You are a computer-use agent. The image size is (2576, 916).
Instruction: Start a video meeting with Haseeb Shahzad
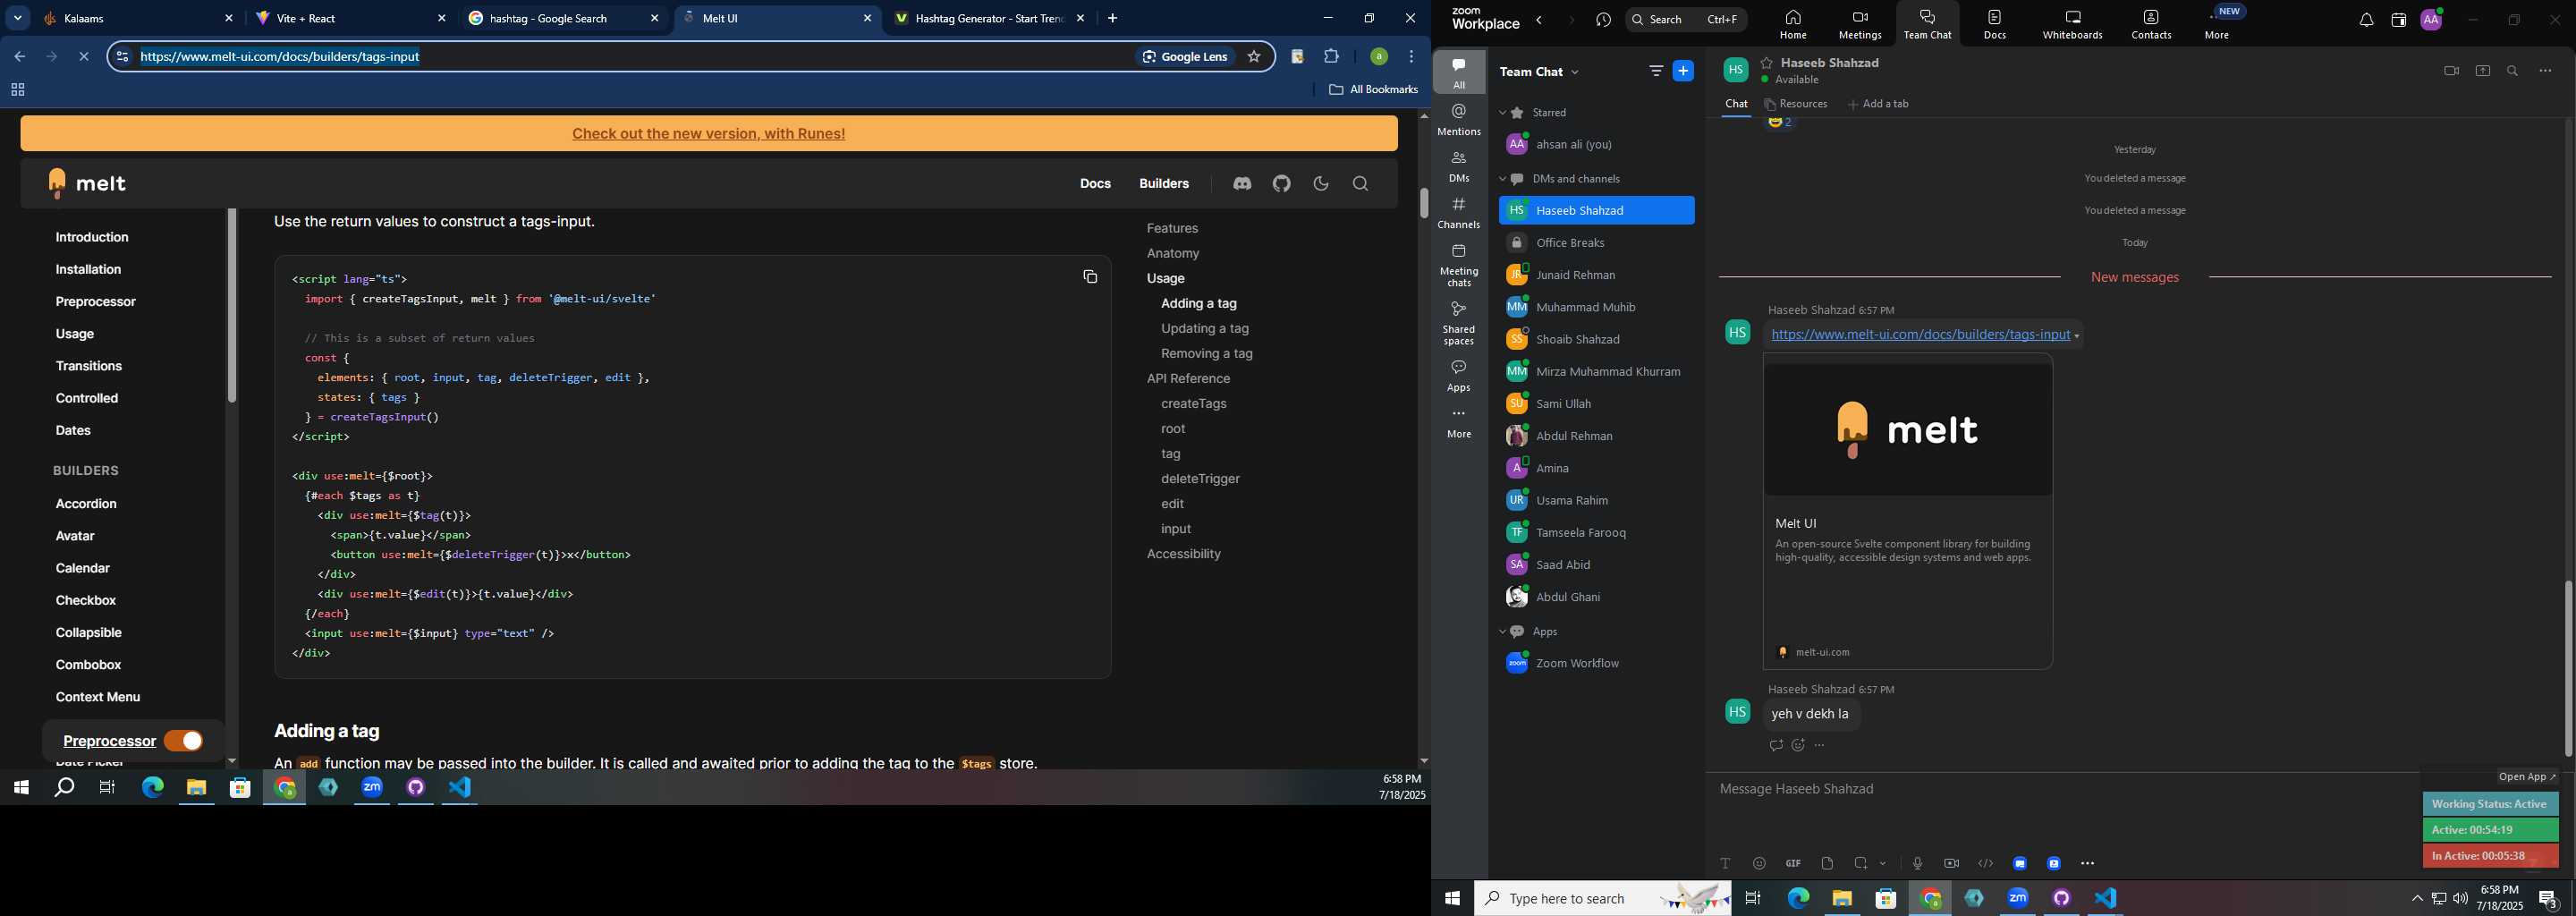(x=2451, y=71)
